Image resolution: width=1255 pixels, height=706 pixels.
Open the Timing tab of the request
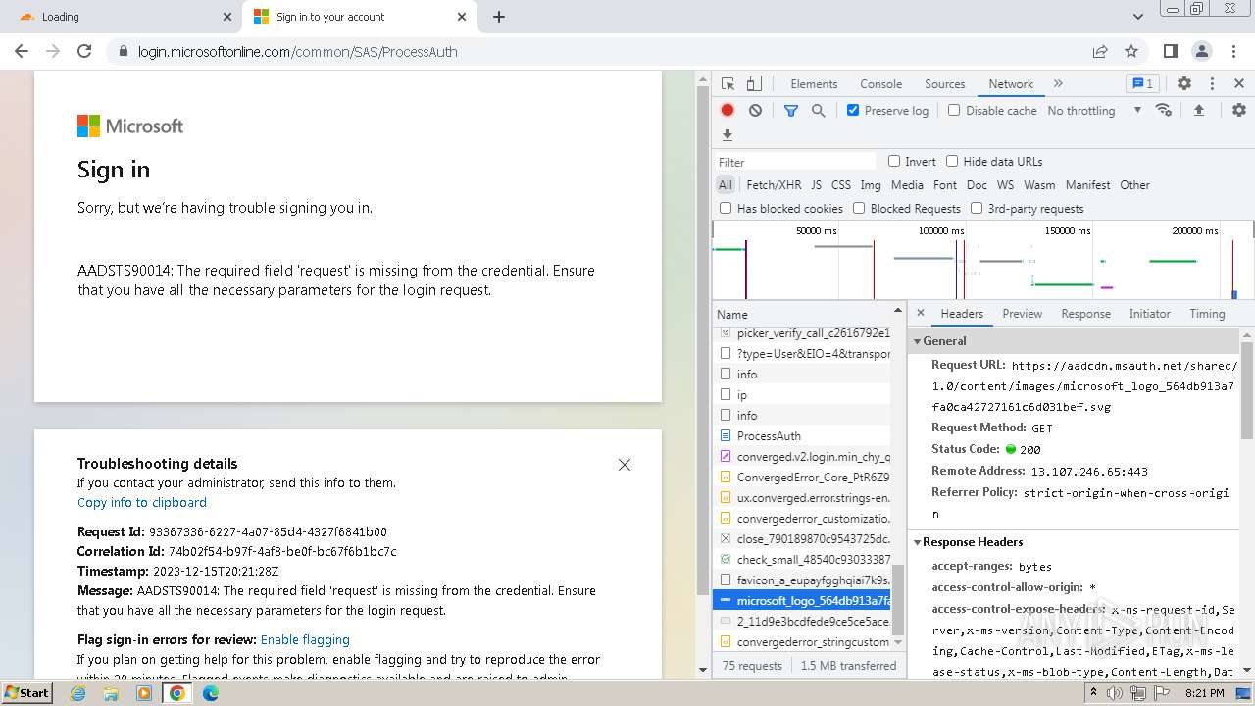click(1207, 314)
